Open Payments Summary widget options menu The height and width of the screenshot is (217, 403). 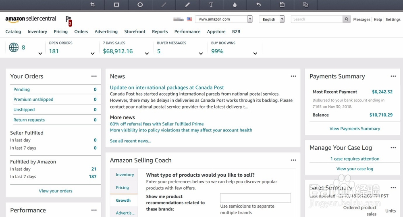(393, 76)
